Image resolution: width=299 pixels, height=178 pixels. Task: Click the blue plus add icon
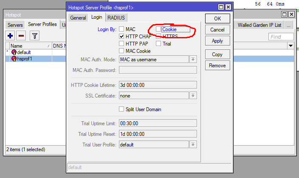coord(10,36)
